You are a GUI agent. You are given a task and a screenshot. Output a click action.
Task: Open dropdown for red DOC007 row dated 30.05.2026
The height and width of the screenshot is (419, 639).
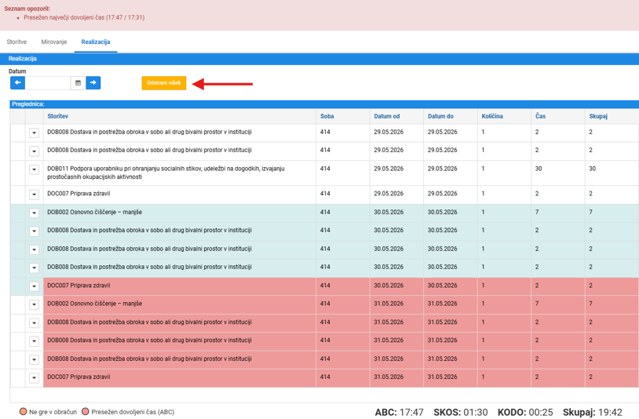pos(35,286)
